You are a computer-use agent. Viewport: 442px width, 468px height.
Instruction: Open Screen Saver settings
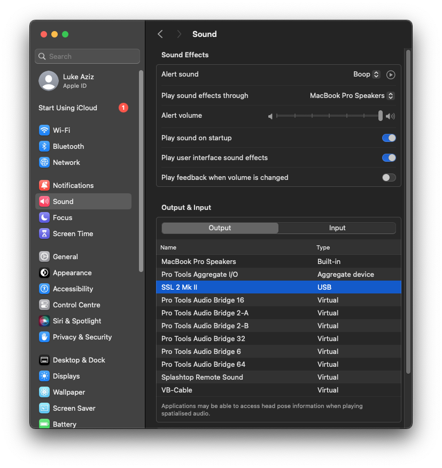pos(83,409)
